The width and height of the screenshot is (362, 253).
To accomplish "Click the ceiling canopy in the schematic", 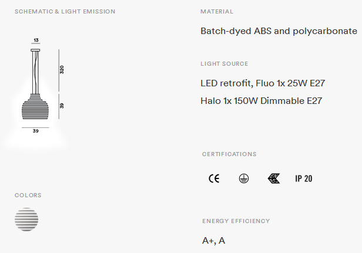I will [35, 50].
